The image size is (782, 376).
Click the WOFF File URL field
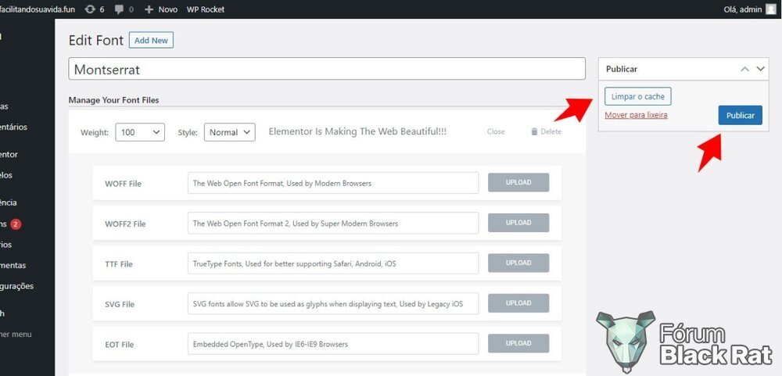coord(333,183)
